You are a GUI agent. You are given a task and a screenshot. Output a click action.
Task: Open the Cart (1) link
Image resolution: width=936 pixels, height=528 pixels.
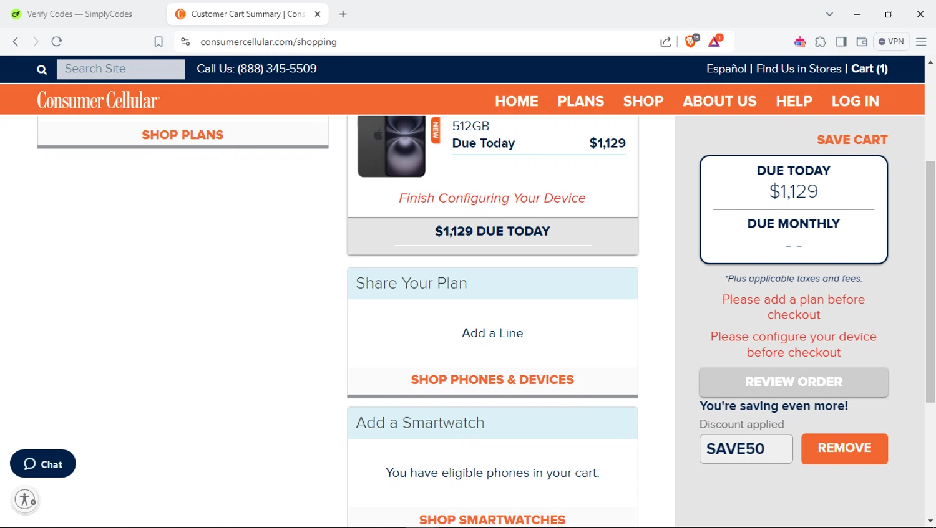(869, 69)
